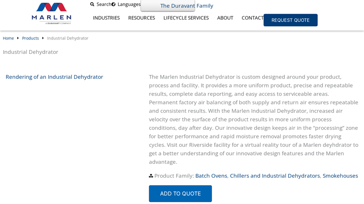Go to the About menu item

point(225,18)
